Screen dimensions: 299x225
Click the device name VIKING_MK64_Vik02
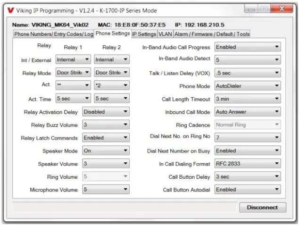click(x=60, y=25)
